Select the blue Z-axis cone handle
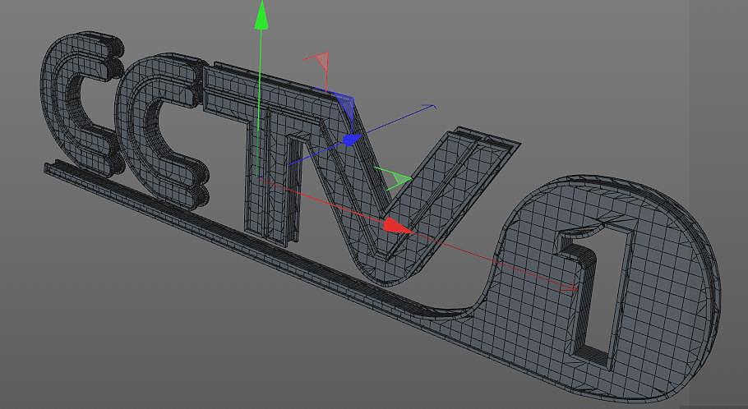This screenshot has width=748, height=409. click(x=352, y=140)
